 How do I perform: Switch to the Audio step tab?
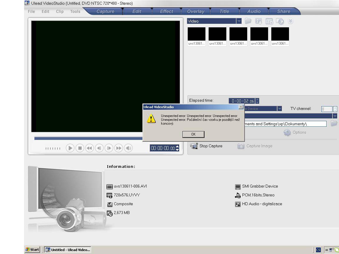click(254, 11)
